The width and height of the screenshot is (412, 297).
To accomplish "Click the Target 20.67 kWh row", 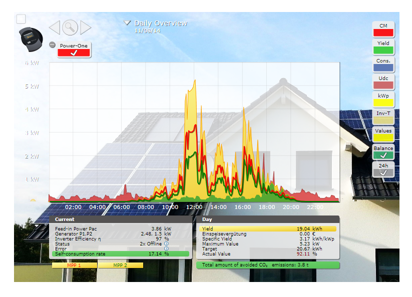I will (268, 248).
